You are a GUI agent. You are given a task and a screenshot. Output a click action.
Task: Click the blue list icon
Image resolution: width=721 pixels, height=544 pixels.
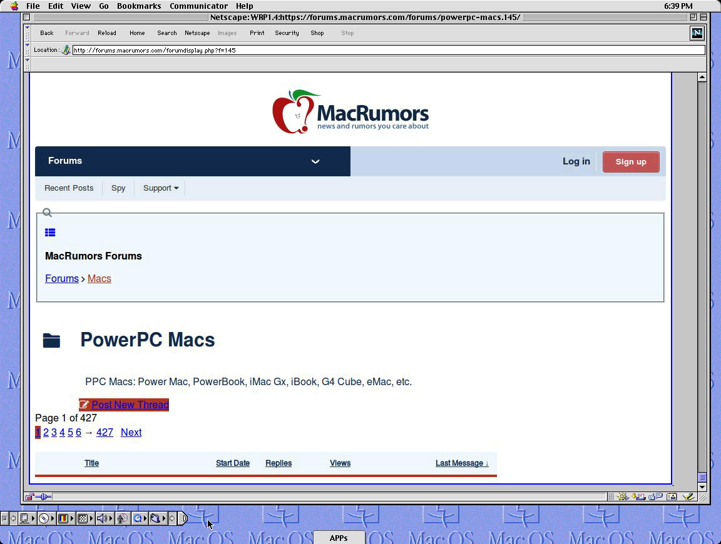pos(50,233)
